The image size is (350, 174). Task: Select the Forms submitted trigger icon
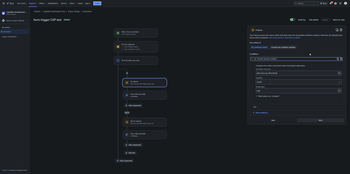coord(118,33)
